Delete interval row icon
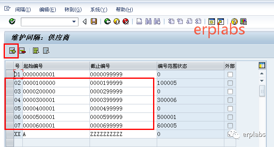 22,51
